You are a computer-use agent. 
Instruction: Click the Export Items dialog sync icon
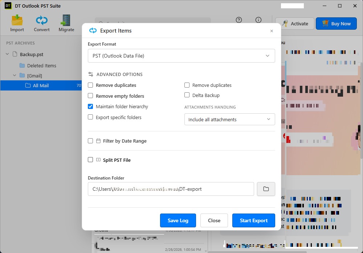click(x=93, y=30)
